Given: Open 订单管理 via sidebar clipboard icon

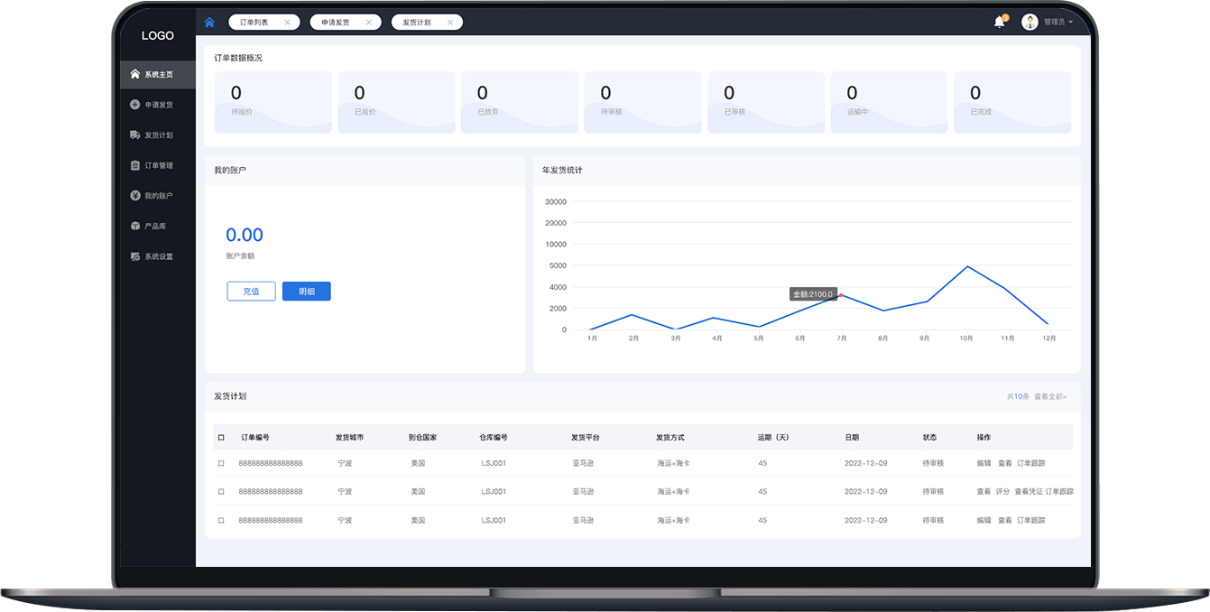Looking at the screenshot, I should [135, 165].
